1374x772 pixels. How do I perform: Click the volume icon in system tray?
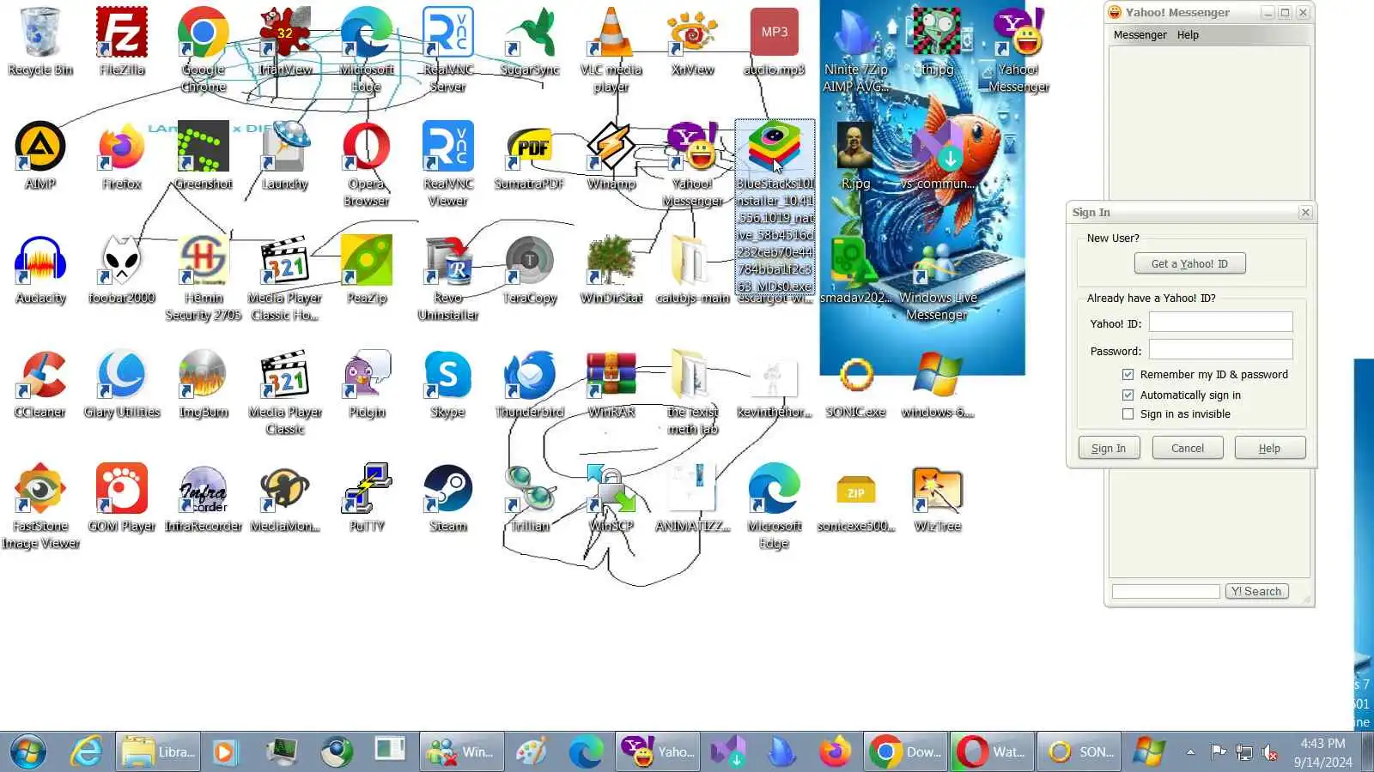click(x=1270, y=752)
